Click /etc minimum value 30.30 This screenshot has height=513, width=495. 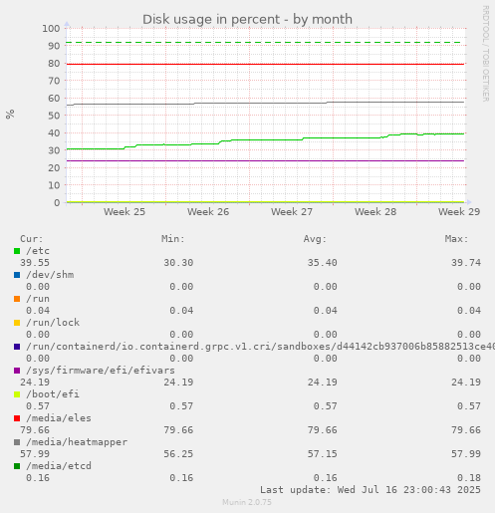[x=178, y=263]
